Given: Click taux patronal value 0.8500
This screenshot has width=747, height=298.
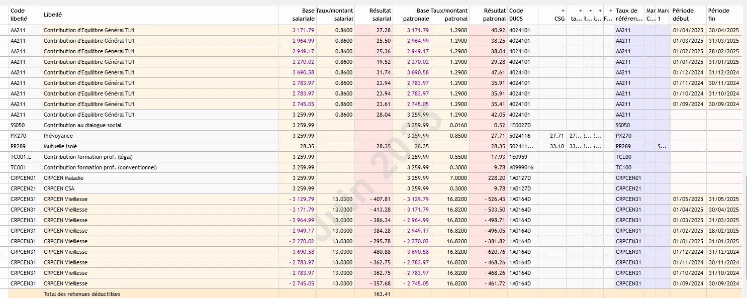Looking at the screenshot, I should (458, 136).
